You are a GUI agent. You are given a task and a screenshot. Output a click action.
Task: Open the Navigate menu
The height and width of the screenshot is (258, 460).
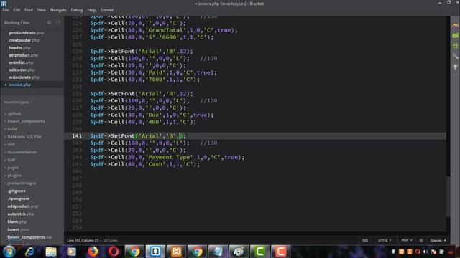coord(58,10)
